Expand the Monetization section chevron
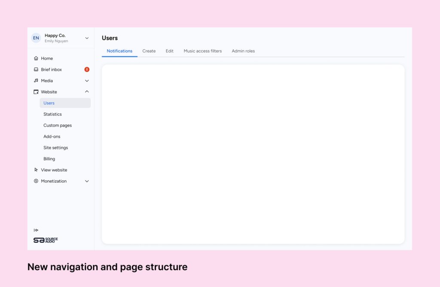This screenshot has width=440, height=287. point(87,181)
